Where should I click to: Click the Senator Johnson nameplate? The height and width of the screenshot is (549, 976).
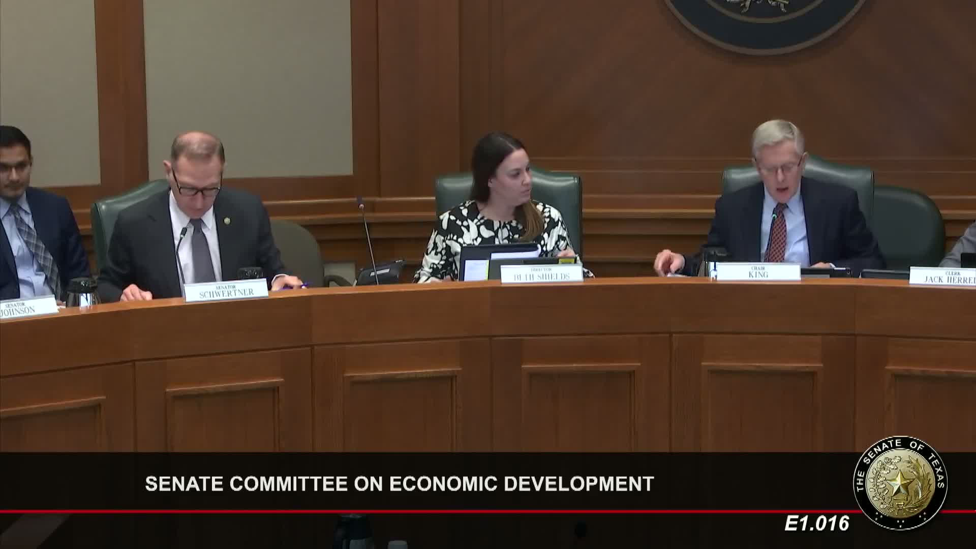click(x=26, y=307)
